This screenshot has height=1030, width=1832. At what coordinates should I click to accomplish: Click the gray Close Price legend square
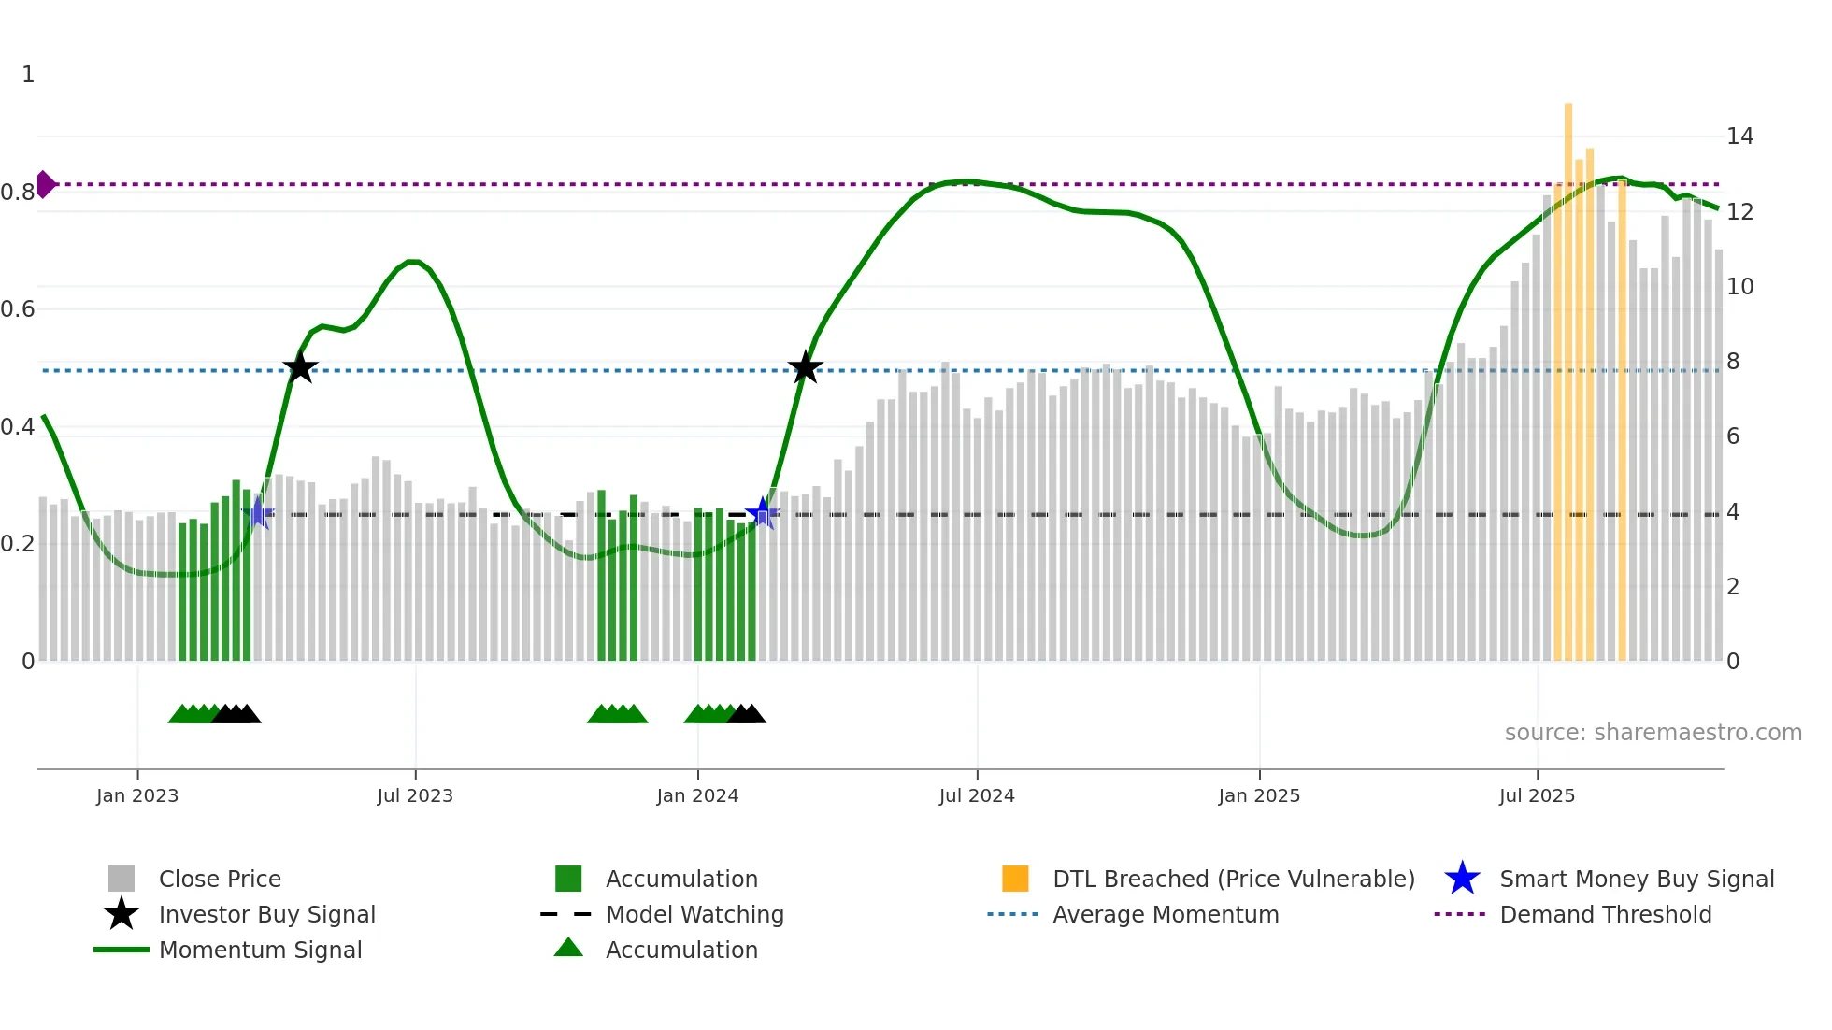122,879
